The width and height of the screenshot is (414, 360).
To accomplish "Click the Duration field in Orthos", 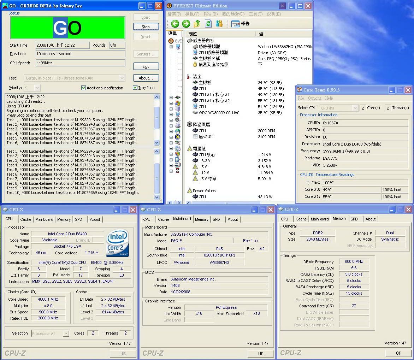I will tap(80, 54).
